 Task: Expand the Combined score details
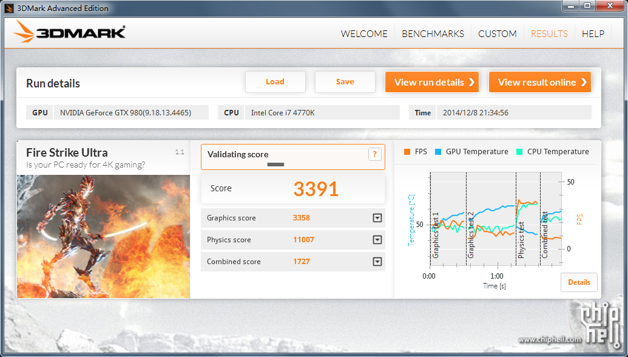click(377, 262)
